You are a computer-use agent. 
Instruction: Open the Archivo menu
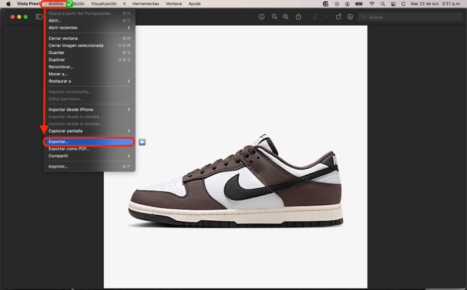pos(56,4)
